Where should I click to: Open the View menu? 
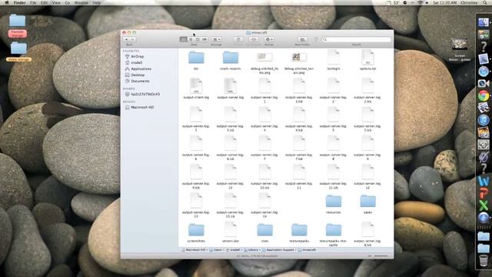(x=56, y=2)
